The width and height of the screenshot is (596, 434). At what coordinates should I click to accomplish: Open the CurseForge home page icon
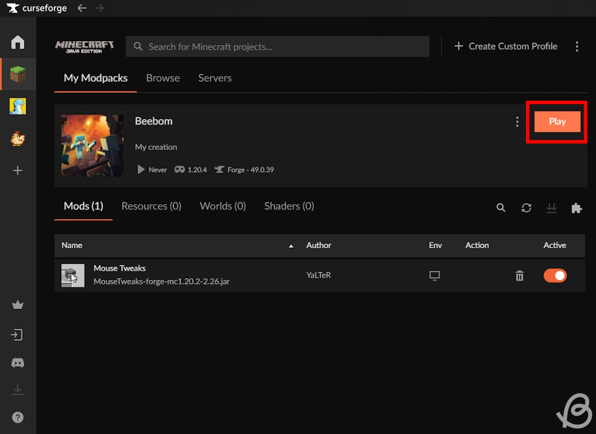pos(18,42)
